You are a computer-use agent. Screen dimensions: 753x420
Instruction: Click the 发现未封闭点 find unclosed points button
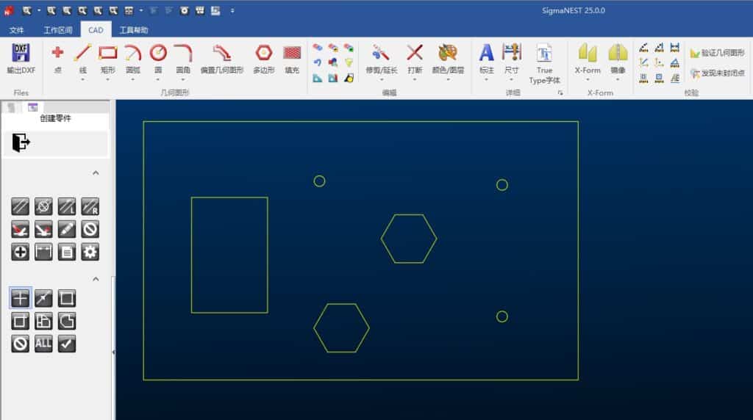(717, 73)
